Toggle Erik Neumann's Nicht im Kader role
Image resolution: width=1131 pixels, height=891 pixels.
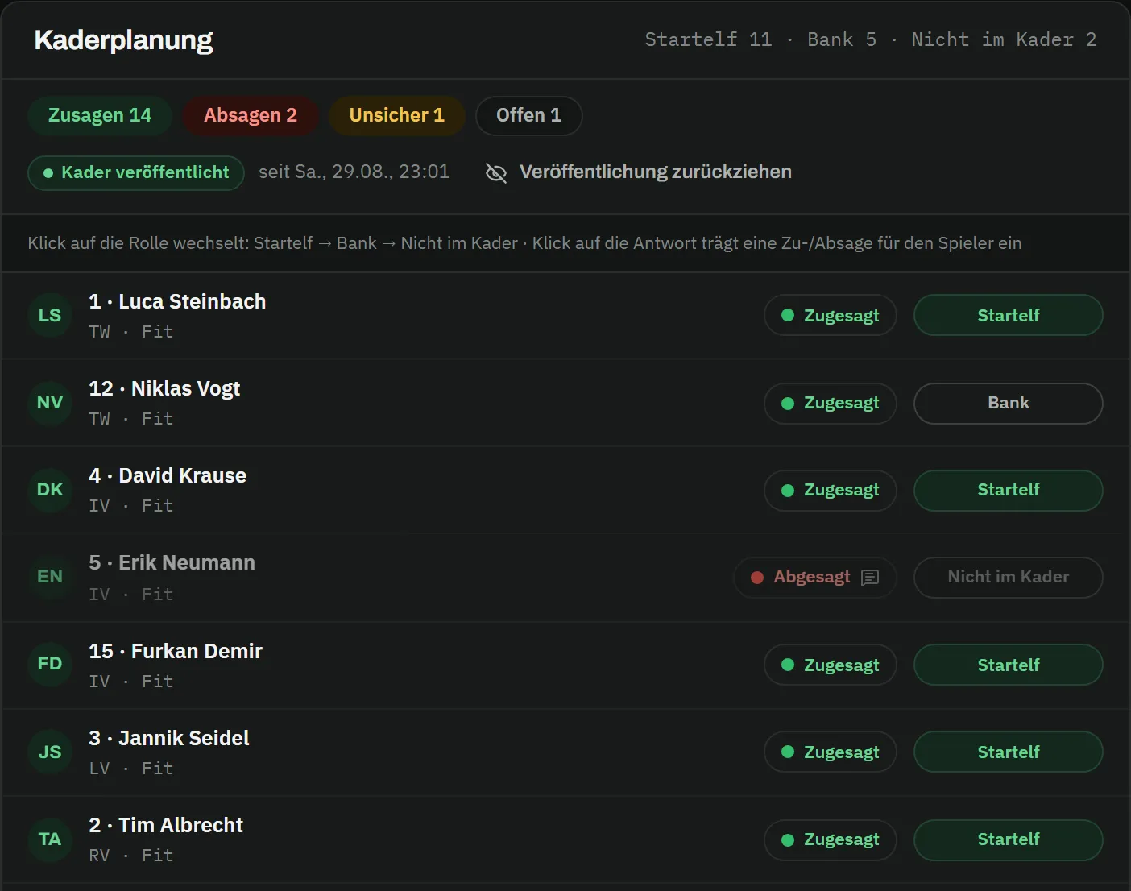(x=1008, y=577)
